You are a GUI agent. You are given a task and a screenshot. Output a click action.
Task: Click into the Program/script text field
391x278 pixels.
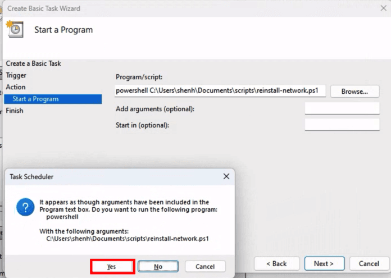click(x=219, y=90)
